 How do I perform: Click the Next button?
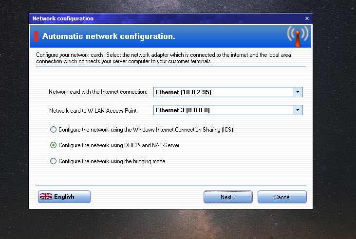[228, 197]
